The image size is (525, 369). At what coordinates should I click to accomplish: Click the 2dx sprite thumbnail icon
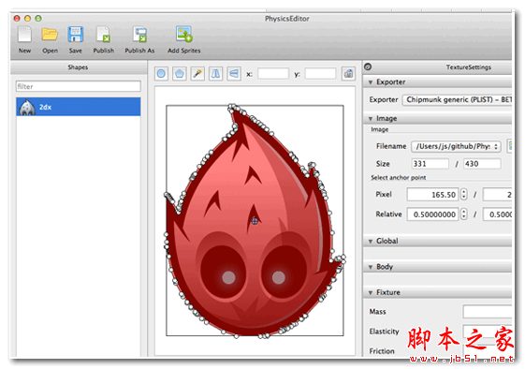point(27,108)
